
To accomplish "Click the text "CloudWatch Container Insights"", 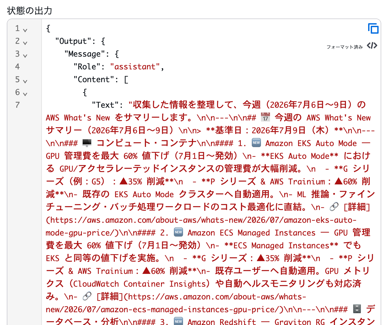I will pyautogui.click(x=140, y=284).
